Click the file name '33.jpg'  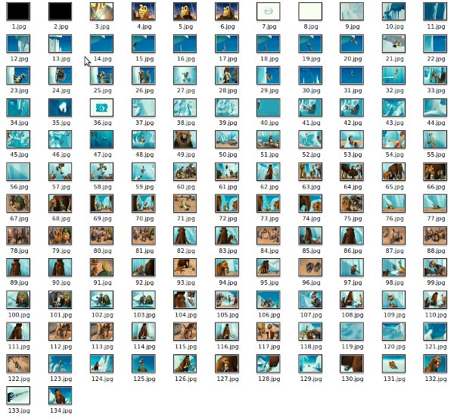point(436,91)
